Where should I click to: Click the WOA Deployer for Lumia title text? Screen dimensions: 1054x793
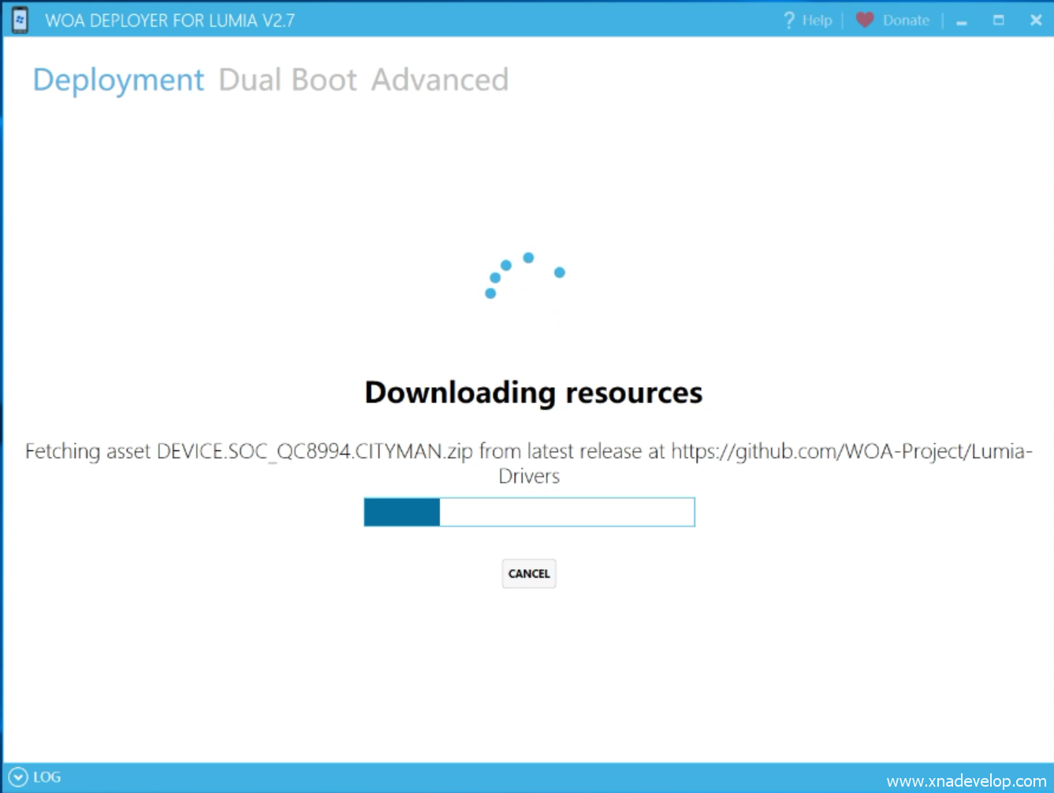(169, 20)
